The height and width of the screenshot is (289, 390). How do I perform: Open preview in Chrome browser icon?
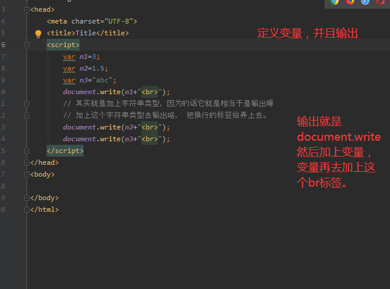335,2
